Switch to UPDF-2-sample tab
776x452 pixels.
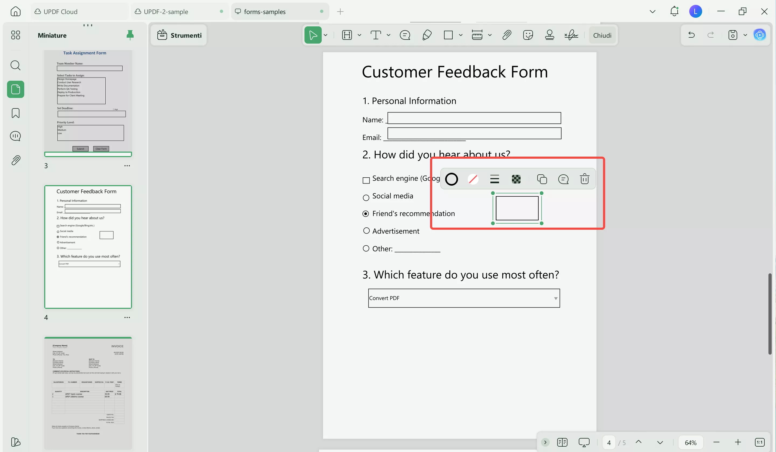click(166, 12)
